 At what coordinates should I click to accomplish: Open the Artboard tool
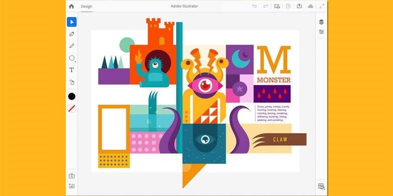point(72,82)
